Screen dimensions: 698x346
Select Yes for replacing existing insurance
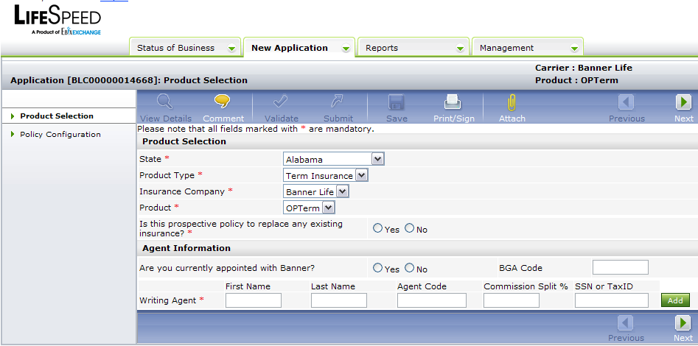coord(378,229)
